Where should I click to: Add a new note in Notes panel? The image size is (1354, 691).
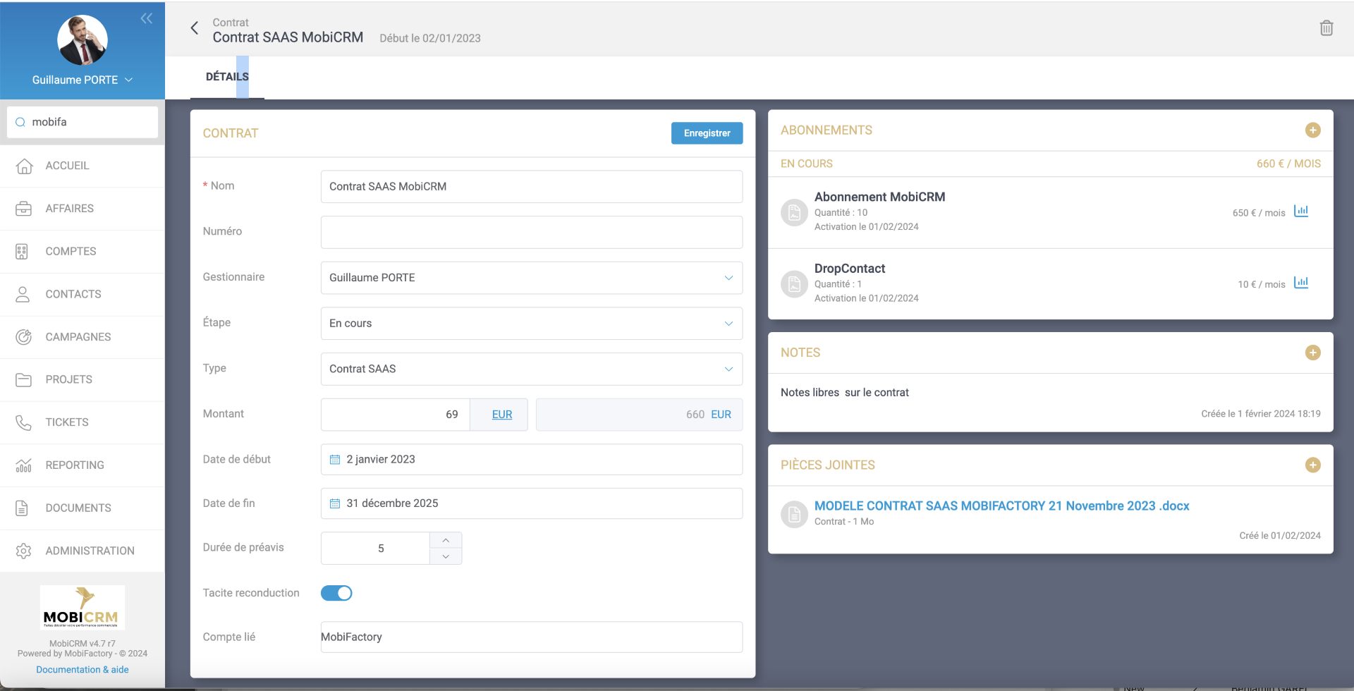coord(1312,353)
